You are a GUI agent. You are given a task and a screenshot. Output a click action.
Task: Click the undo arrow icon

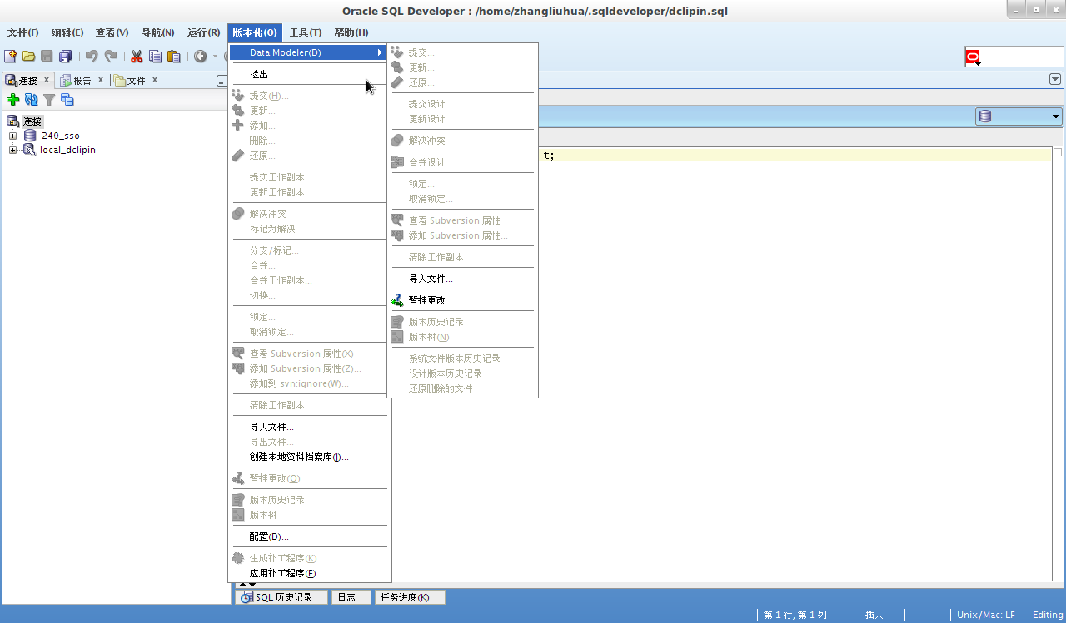(92, 57)
